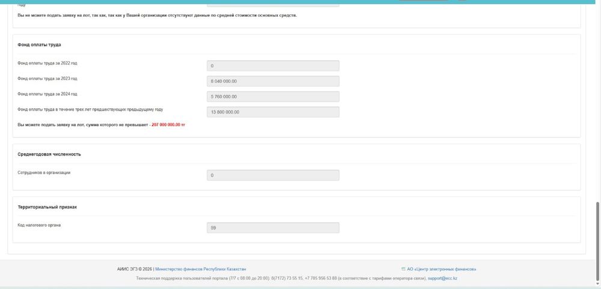Click the vertical page scrollbar thumb
This screenshot has width=601, height=289.
pyautogui.click(x=597, y=242)
